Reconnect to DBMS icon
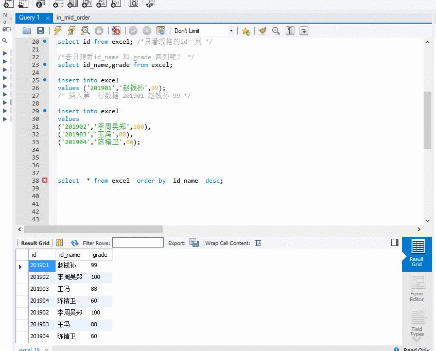Image resolution: width=436 pixels, height=351 pixels. click(150, 3)
